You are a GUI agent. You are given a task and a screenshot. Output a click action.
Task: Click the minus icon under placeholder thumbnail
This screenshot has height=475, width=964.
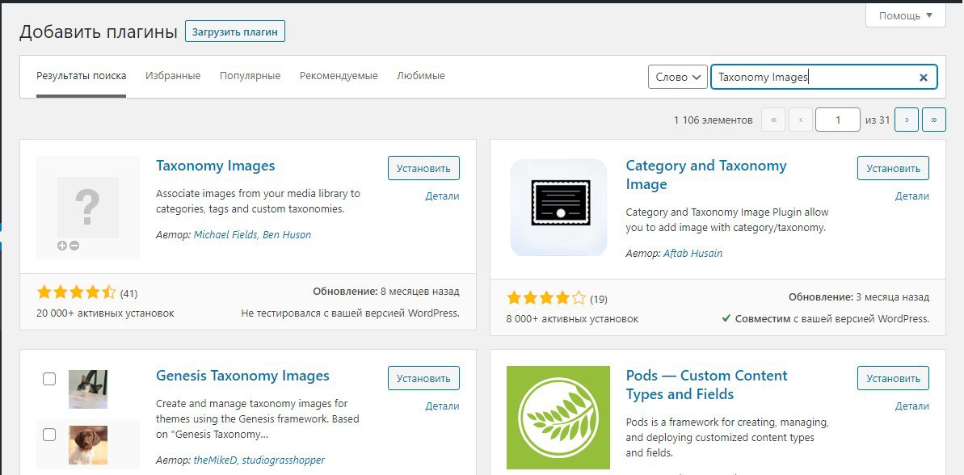pos(74,246)
